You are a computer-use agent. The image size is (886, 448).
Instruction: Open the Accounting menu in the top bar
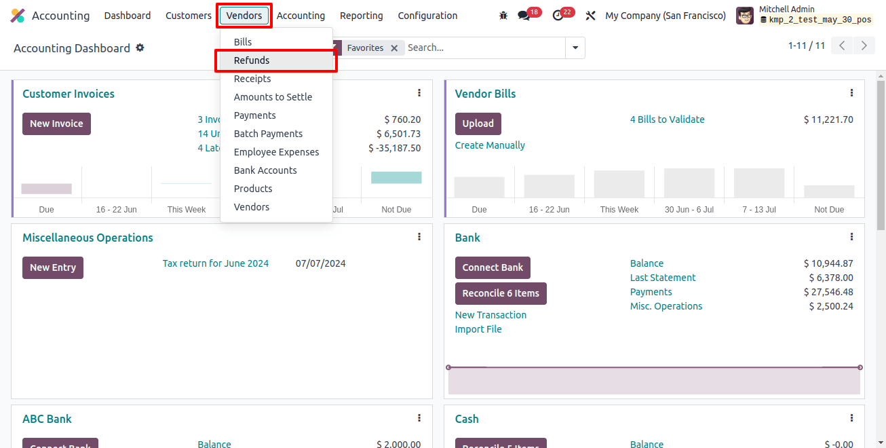pyautogui.click(x=301, y=16)
